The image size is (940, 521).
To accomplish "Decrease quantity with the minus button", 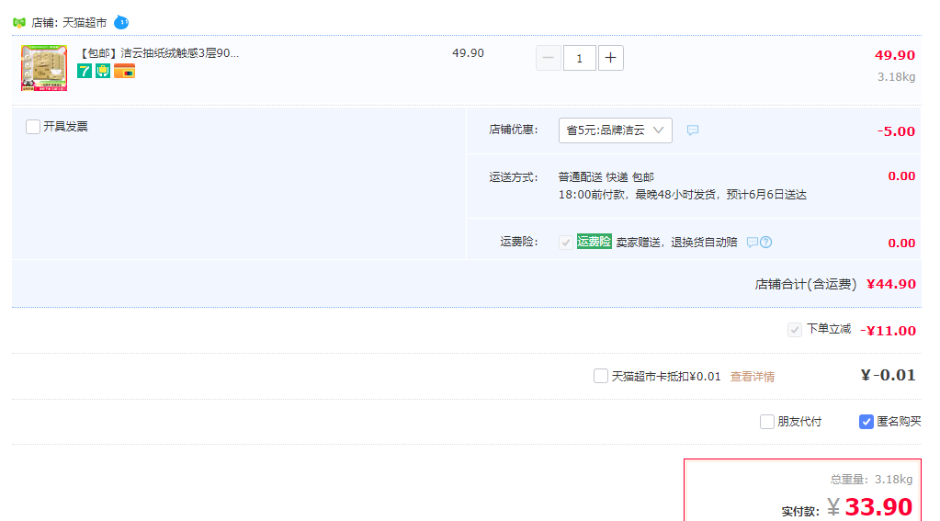I will coord(548,58).
